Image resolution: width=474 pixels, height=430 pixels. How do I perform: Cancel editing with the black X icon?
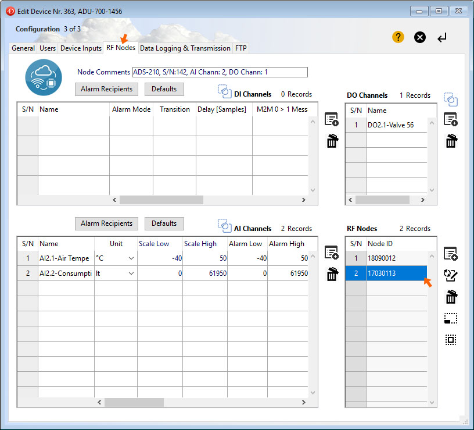[x=419, y=38]
